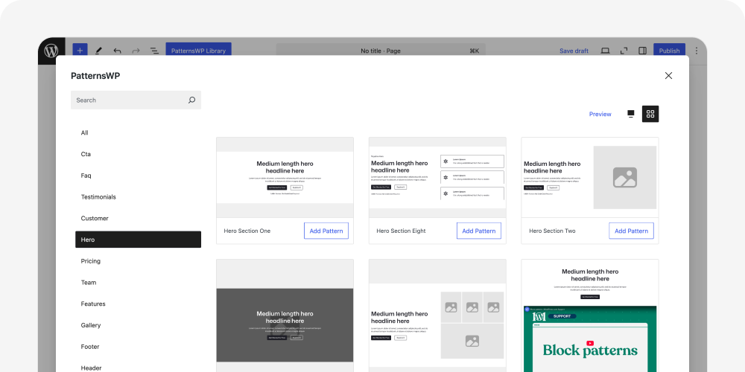The height and width of the screenshot is (372, 745).
Task: Open the 'No title · Page' command bar
Action: point(381,51)
